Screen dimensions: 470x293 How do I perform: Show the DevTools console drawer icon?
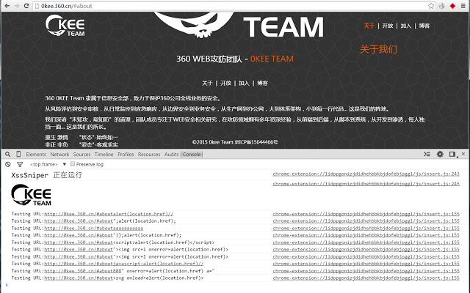[427, 155]
